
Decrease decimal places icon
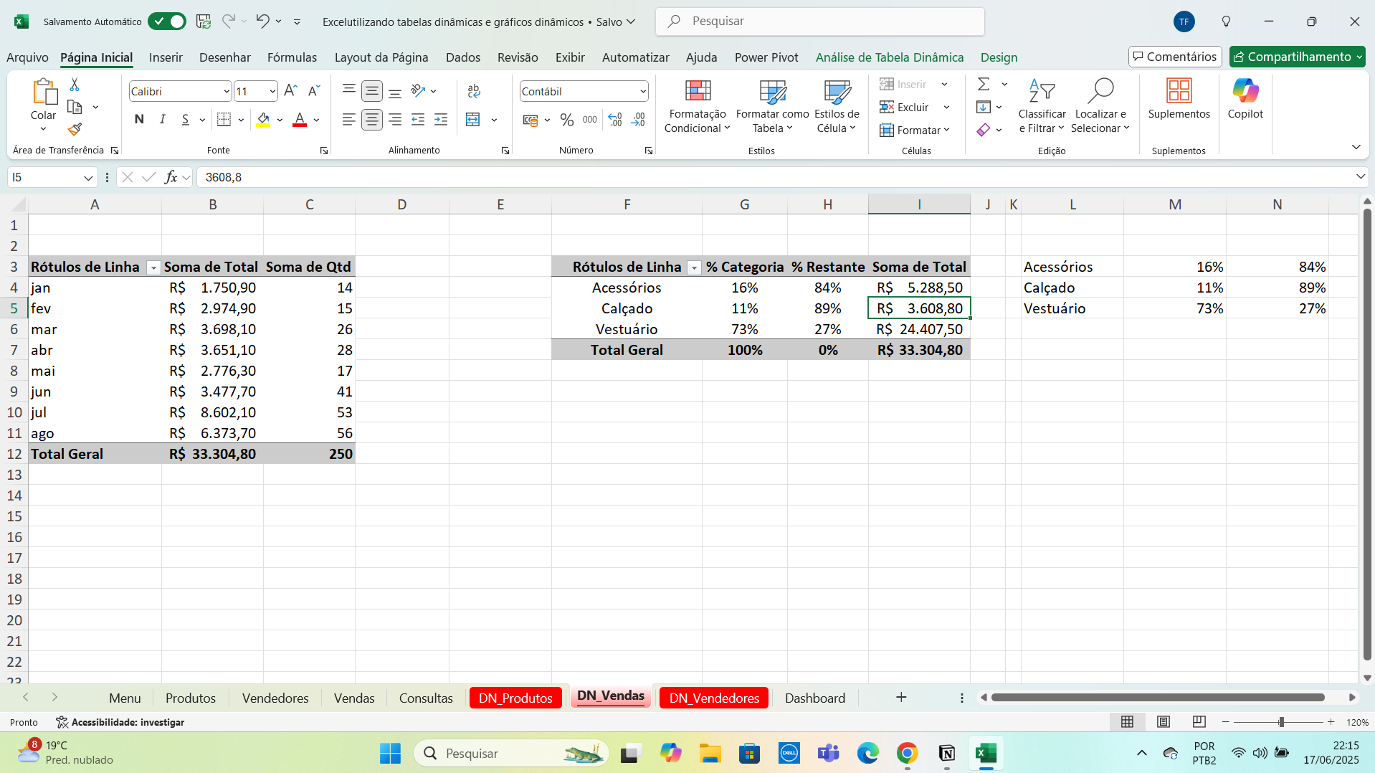click(638, 120)
